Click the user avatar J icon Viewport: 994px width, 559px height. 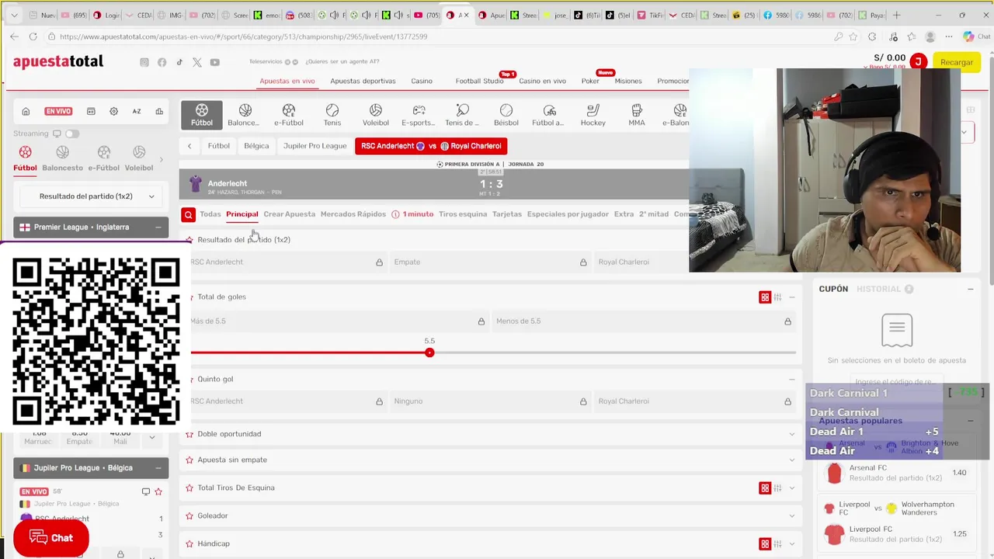click(x=918, y=62)
